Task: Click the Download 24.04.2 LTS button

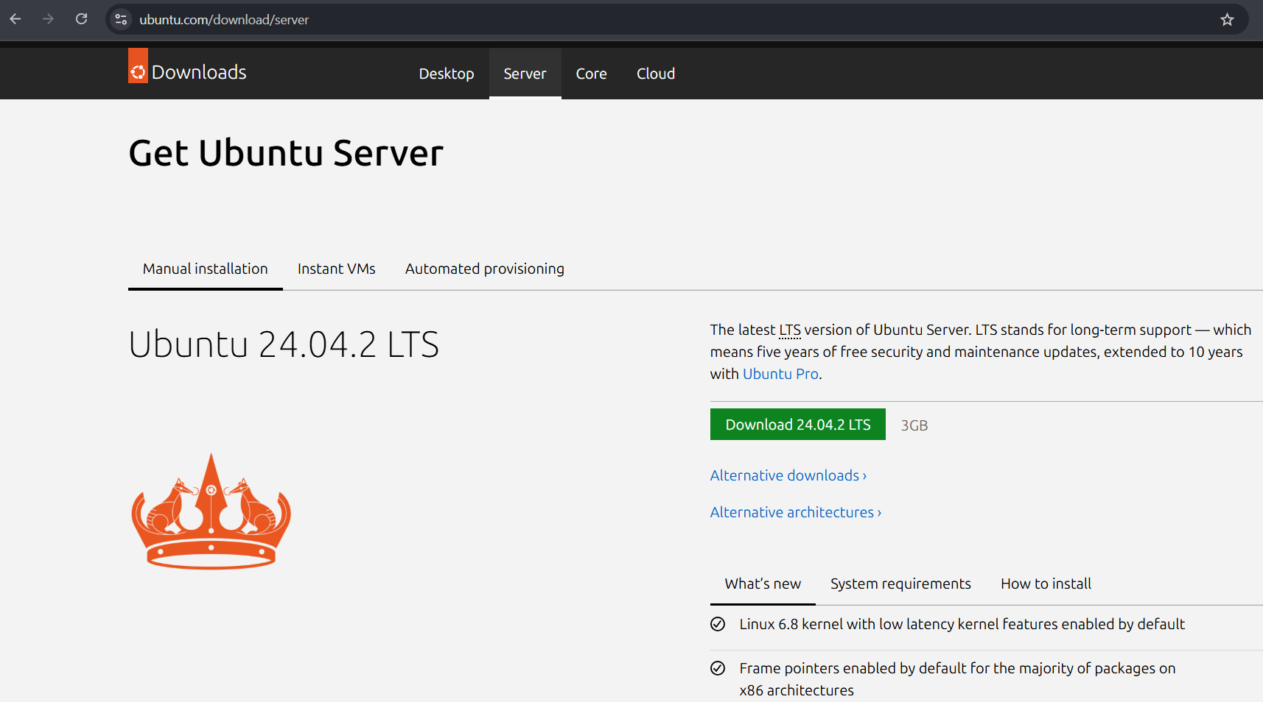Action: 798,425
